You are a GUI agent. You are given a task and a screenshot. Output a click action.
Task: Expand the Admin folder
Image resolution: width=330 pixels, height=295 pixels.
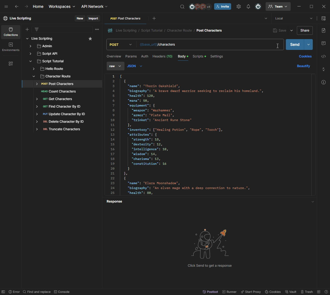click(x=30, y=46)
